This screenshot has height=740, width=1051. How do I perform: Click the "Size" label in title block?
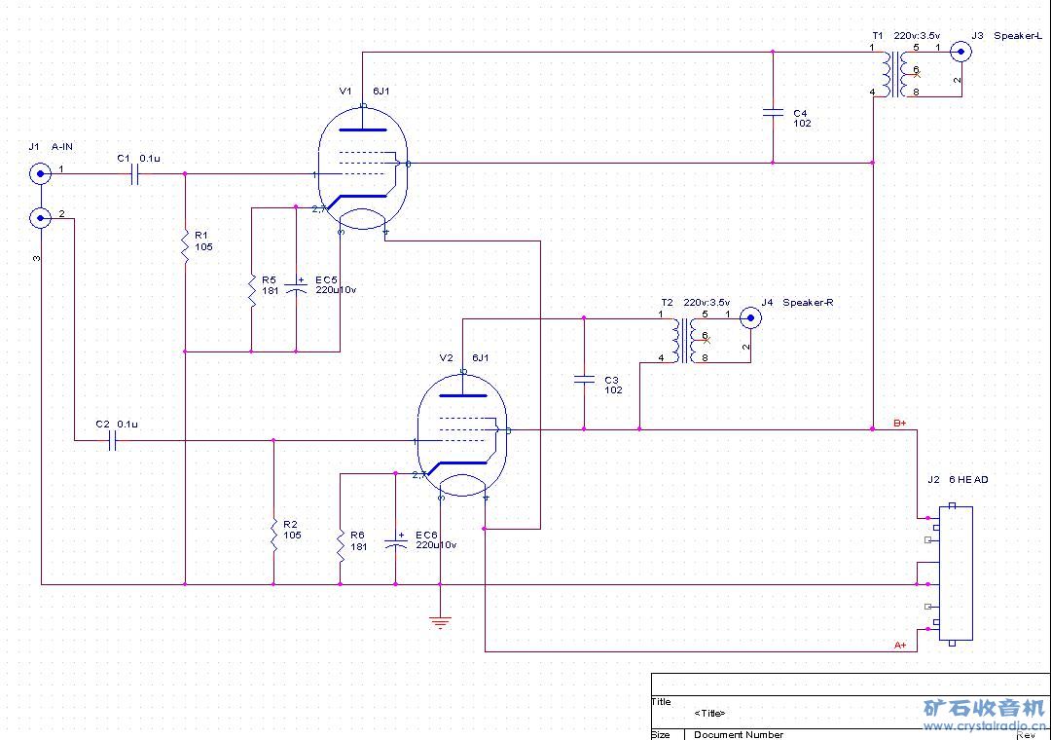click(x=660, y=734)
